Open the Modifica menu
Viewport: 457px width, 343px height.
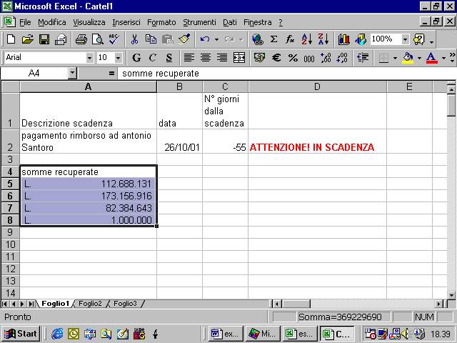tap(52, 22)
